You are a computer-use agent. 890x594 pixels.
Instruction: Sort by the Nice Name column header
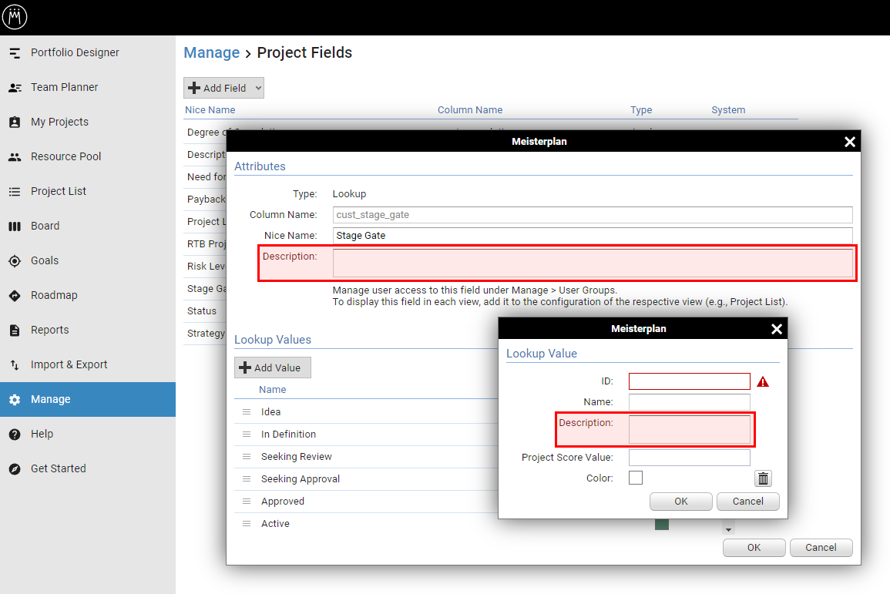pos(210,110)
